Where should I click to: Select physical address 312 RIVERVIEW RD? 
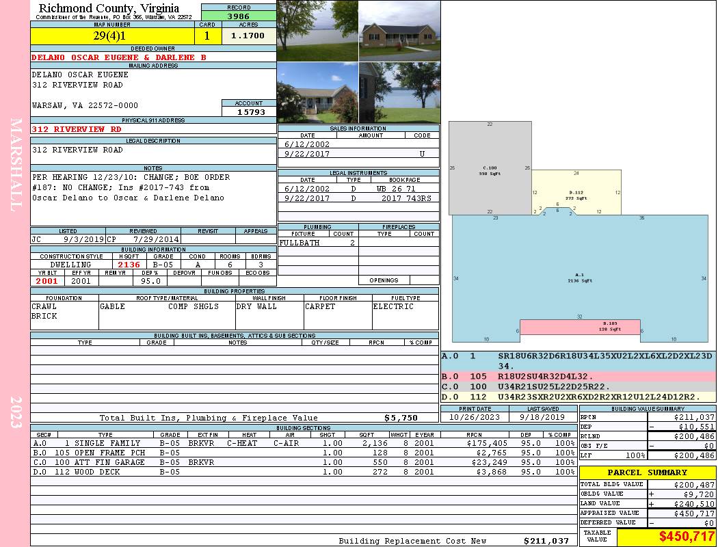coord(77,129)
